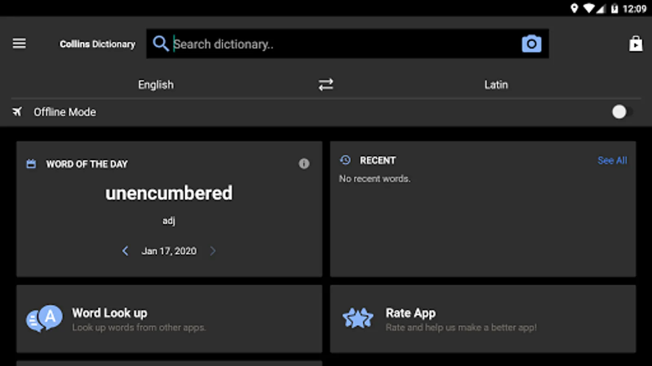Open the shop bag icon
Screen dimensions: 652x366
pos(635,44)
